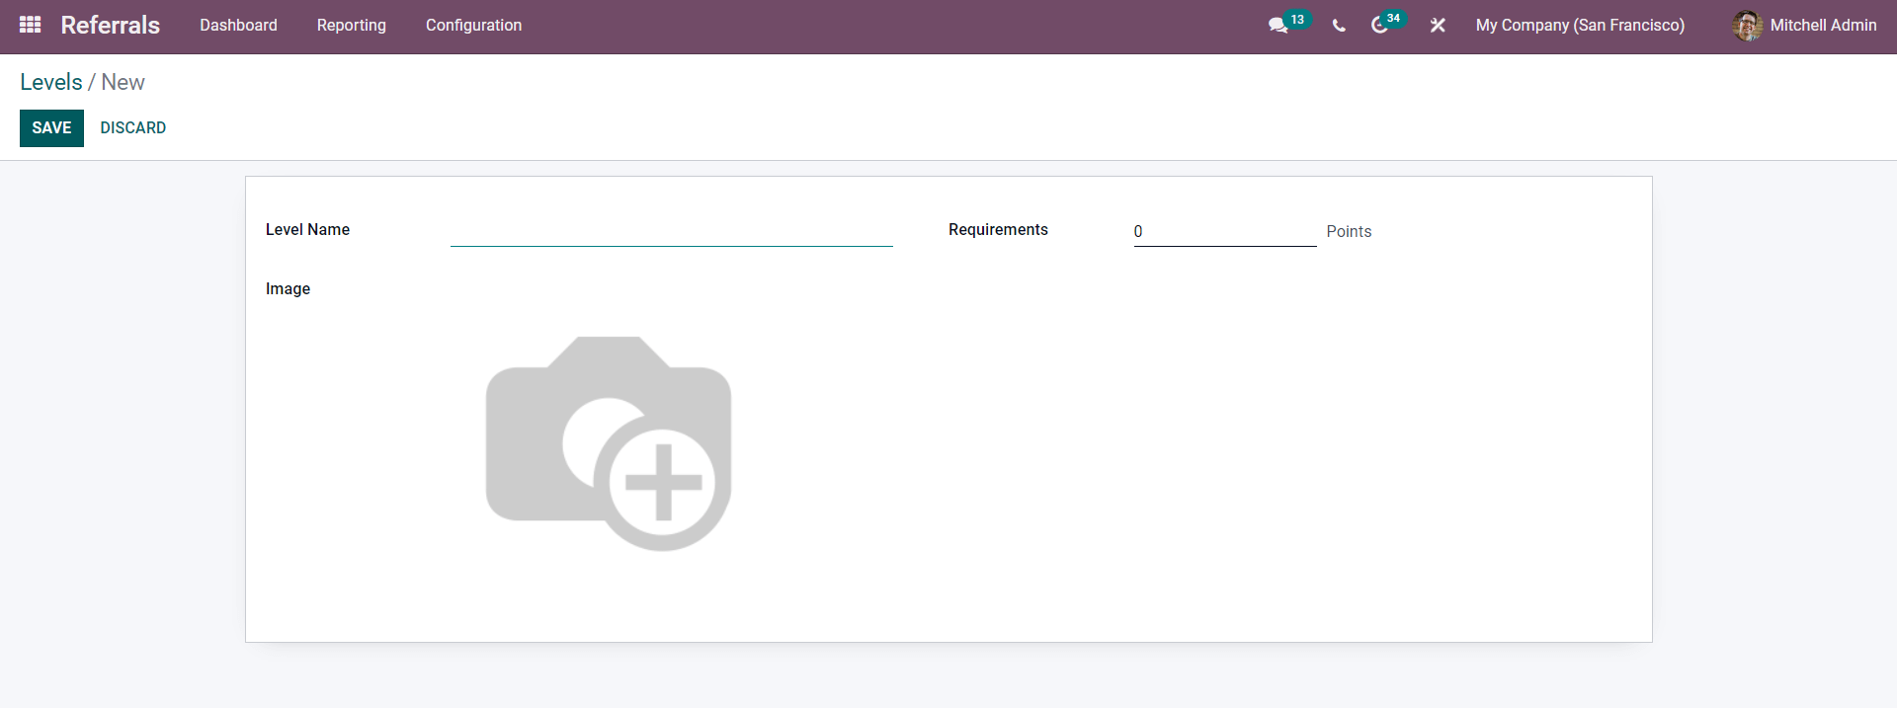Click the New breadcrumb text
Image resolution: width=1897 pixels, height=708 pixels.
pos(123,82)
